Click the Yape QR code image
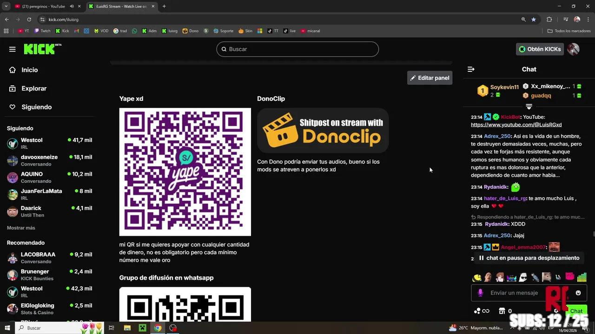Viewport: 595px width, 334px height. [185, 172]
